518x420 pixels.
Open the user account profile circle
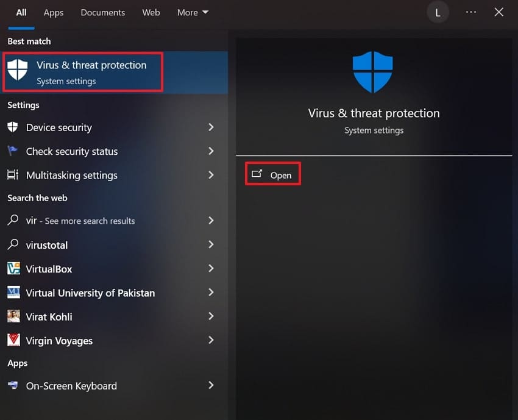(x=438, y=12)
